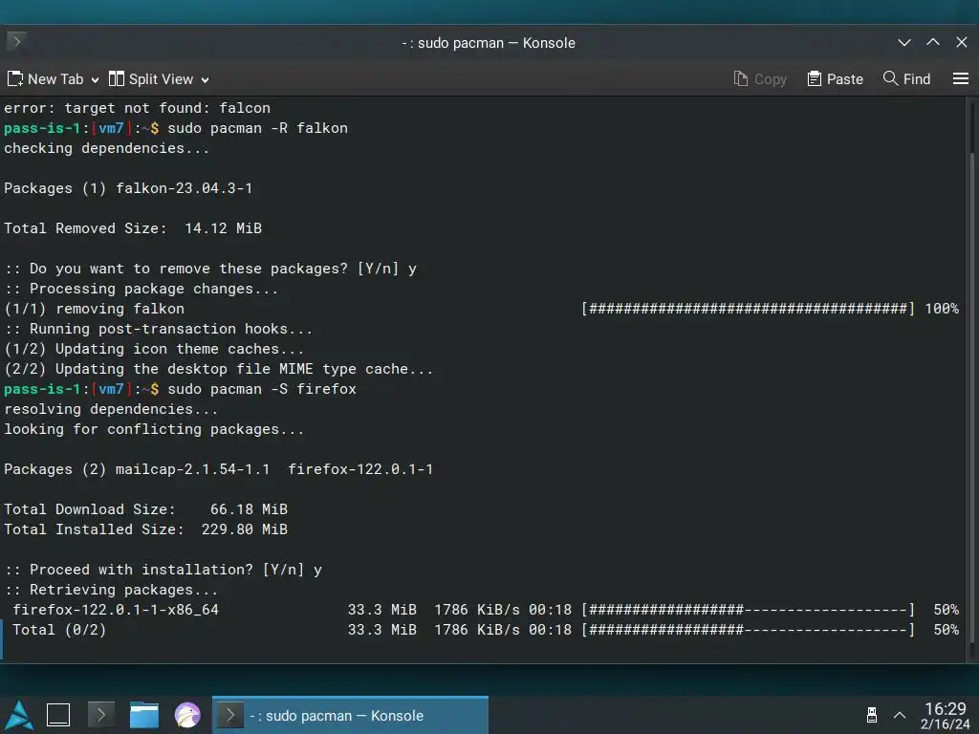Expand the Split View dropdown arrow

(205, 80)
